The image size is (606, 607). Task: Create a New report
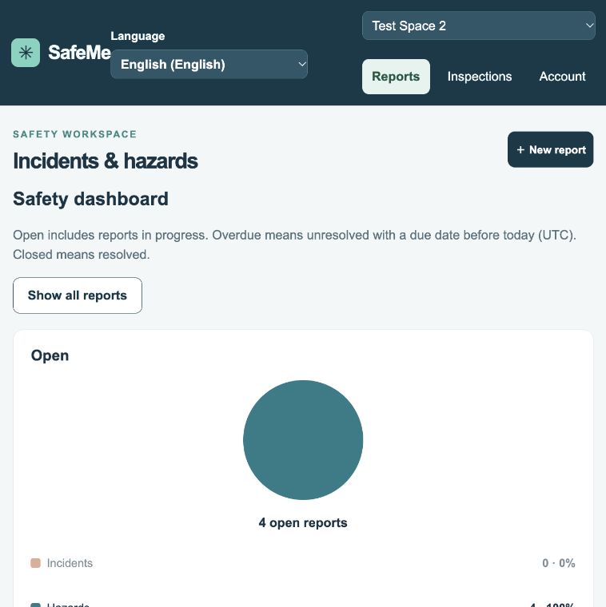click(551, 150)
